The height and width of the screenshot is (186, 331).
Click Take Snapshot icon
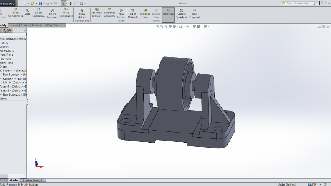coord(194,14)
